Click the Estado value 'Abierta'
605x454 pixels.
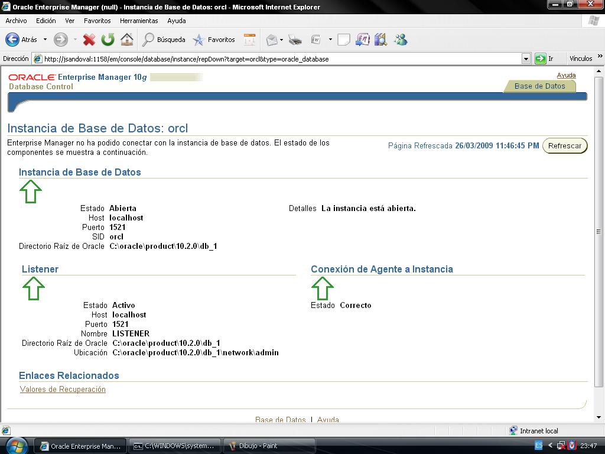click(123, 209)
